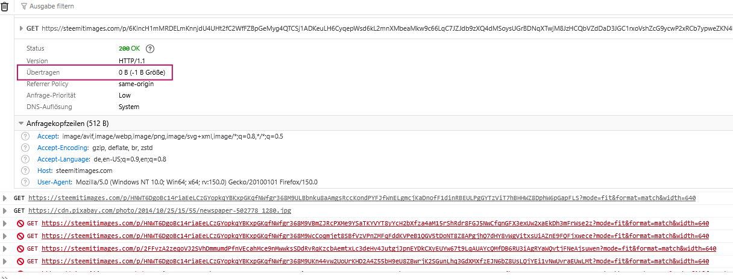Image resolution: width=733 pixels, height=279 pixels.
Task: Click help icon beside Accept-Language header
Action: coord(25,159)
